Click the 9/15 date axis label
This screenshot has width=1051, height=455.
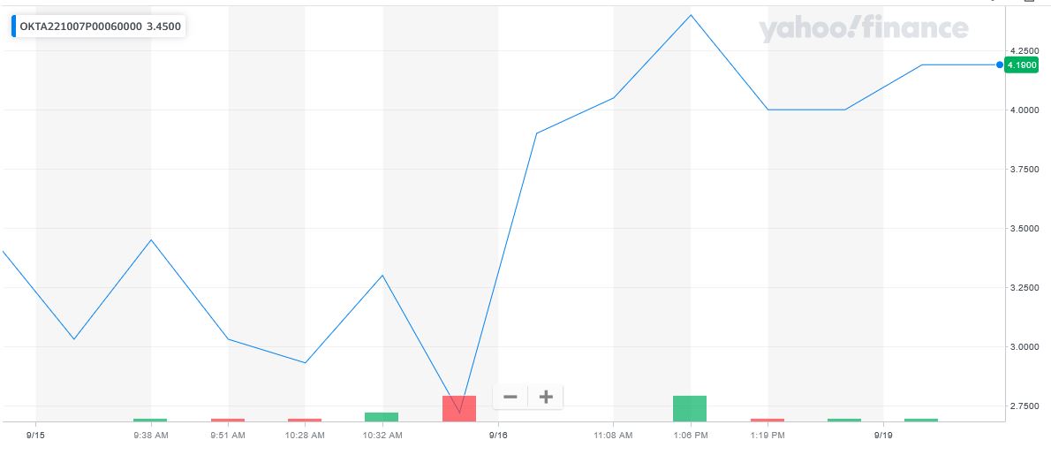pyautogui.click(x=35, y=435)
